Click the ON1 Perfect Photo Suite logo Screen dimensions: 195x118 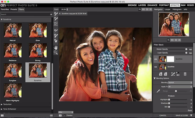click(x=19, y=5)
